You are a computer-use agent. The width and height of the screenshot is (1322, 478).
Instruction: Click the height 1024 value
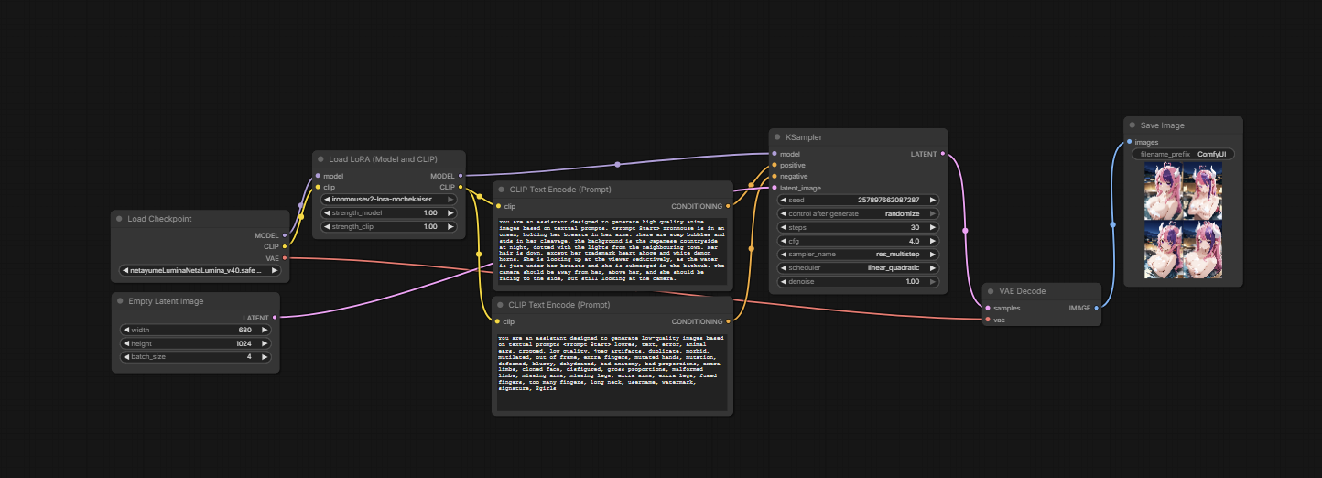click(243, 343)
